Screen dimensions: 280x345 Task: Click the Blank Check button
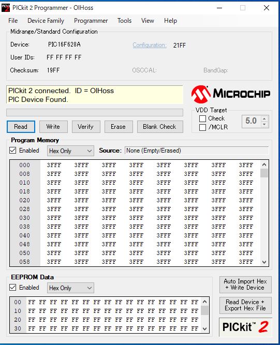[160, 127]
